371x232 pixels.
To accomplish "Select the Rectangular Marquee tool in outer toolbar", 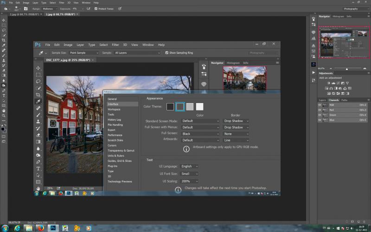I will click(4, 25).
